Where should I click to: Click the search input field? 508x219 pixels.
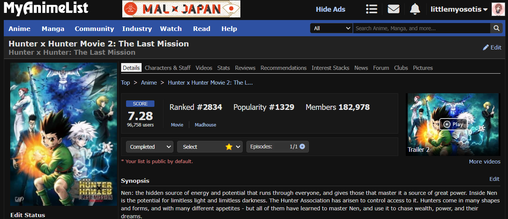[x=422, y=28]
